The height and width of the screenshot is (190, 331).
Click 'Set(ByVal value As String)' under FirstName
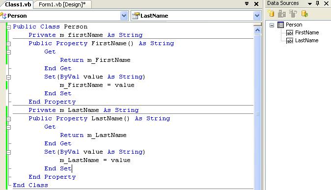(95, 77)
